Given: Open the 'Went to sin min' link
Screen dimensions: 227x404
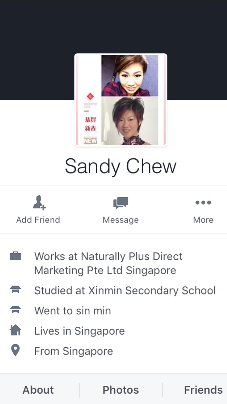Looking at the screenshot, I should tap(72, 310).
